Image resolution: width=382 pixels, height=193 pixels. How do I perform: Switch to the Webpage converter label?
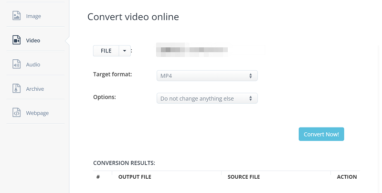37,113
